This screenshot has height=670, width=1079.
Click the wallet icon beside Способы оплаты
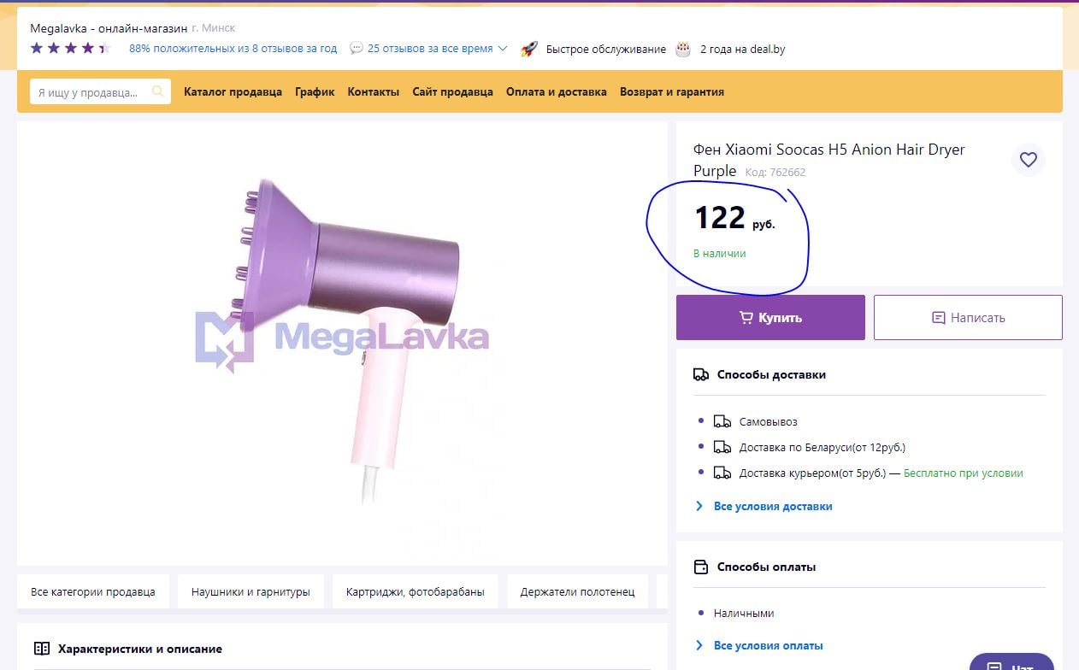(x=701, y=567)
